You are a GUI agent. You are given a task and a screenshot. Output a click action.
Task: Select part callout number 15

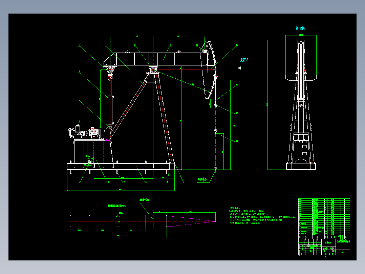pyautogui.click(x=237, y=45)
